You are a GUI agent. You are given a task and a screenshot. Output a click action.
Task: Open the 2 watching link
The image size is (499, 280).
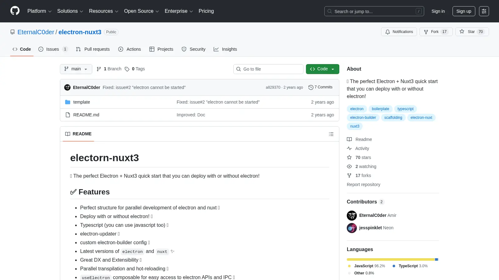pos(362,166)
